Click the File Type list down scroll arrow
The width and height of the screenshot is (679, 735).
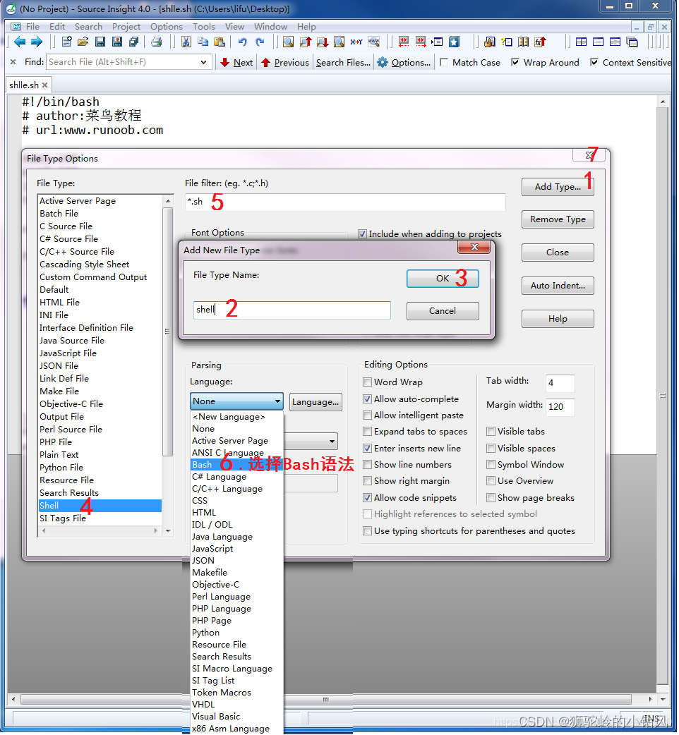[168, 531]
